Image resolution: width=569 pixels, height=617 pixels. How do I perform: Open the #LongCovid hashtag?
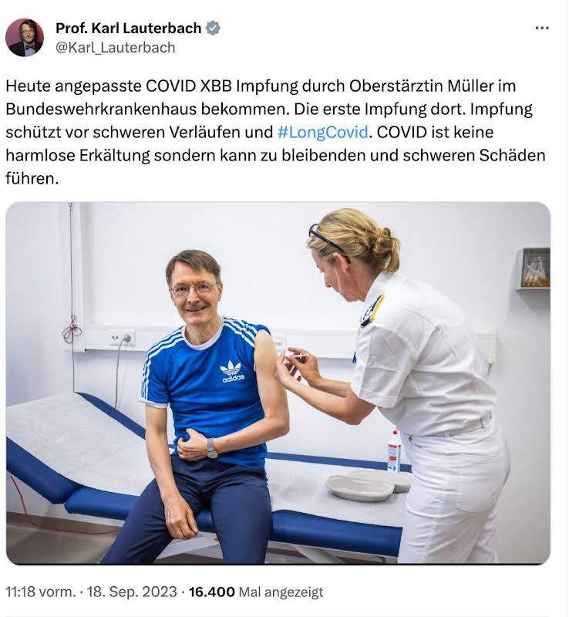323,132
